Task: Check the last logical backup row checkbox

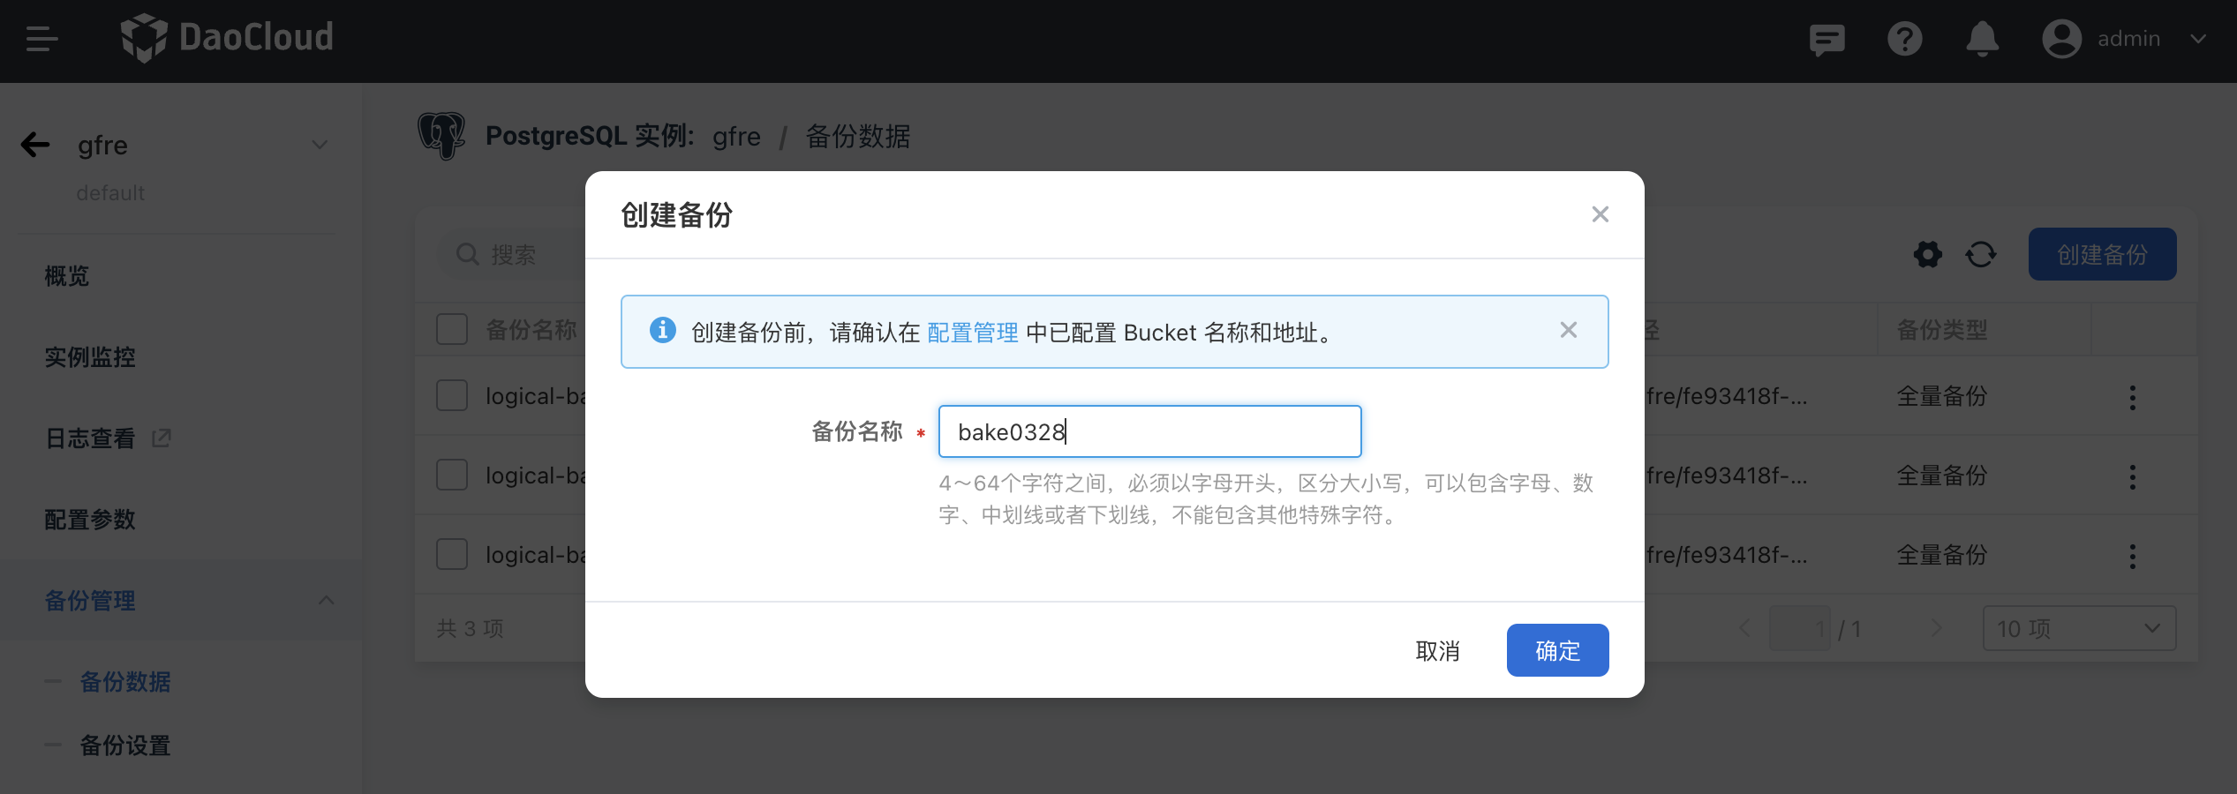Action: click(452, 554)
